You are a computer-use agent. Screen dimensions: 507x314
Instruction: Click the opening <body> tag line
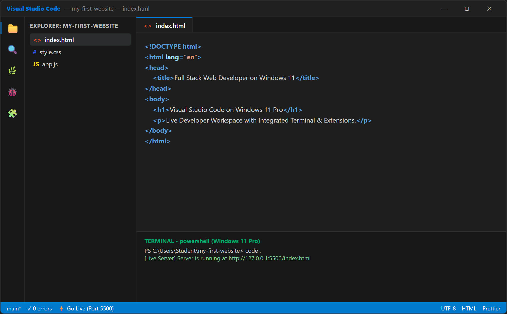coord(157,99)
